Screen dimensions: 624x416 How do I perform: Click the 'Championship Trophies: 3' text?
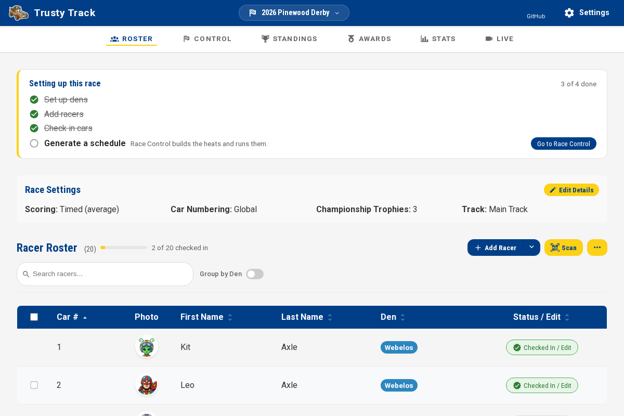point(367,209)
